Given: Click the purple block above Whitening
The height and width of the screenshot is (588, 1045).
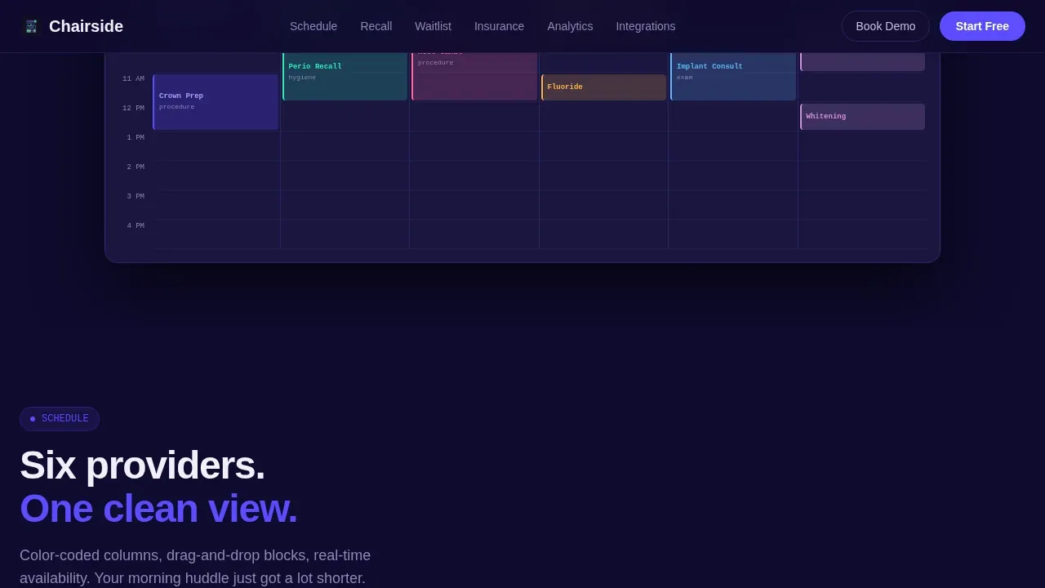Looking at the screenshot, I should (862, 62).
